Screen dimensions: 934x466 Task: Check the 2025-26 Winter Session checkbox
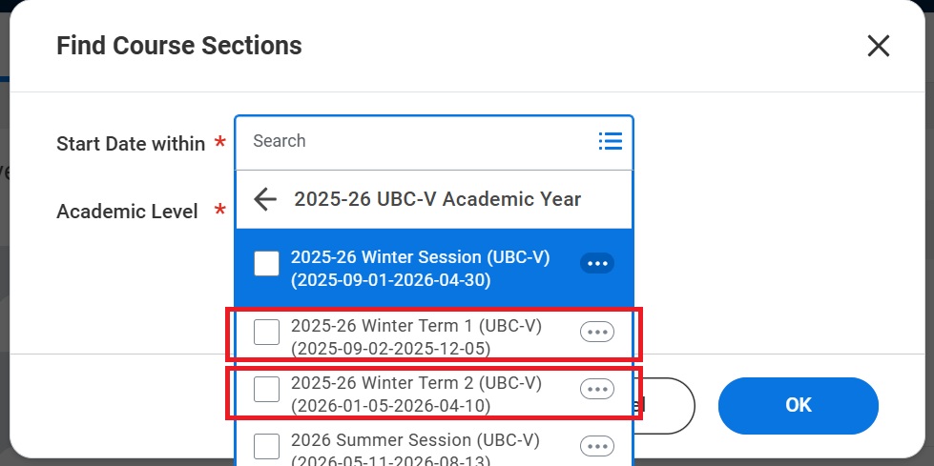coord(266,264)
